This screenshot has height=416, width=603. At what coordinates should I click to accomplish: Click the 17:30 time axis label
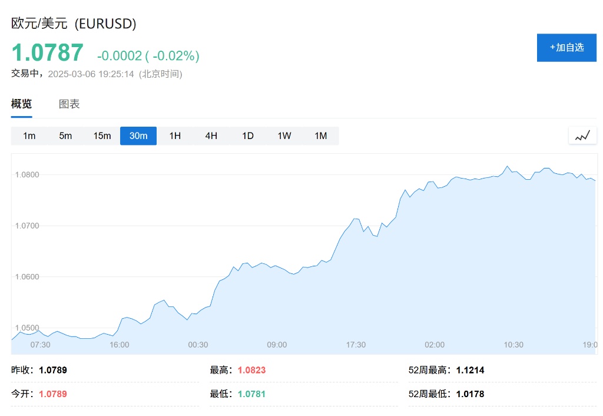356,345
